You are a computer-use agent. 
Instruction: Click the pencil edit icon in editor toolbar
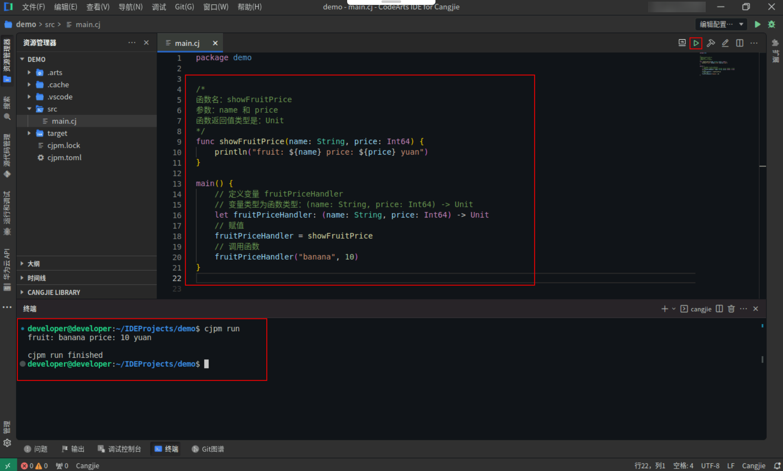(x=725, y=43)
